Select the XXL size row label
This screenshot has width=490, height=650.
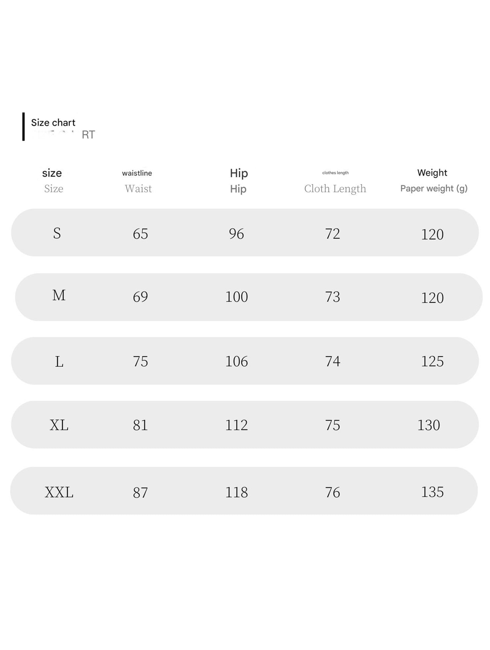click(x=59, y=492)
